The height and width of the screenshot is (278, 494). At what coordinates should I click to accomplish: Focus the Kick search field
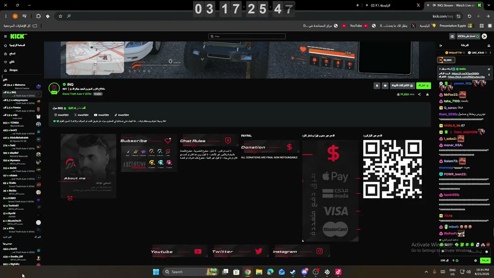tap(247, 36)
